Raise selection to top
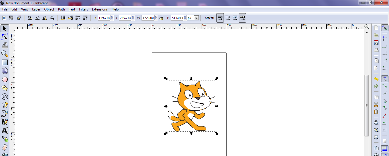389x156 pixels. (x=85, y=18)
